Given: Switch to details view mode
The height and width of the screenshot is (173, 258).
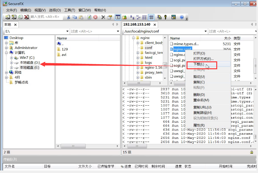Looking at the screenshot, I should tap(151, 17).
